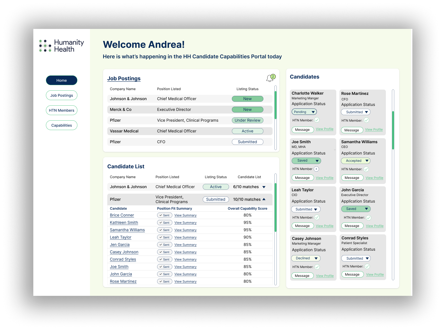Screen dimensions: 442x330
Task: Open HTN Members in the sidebar
Action: pos(62,110)
